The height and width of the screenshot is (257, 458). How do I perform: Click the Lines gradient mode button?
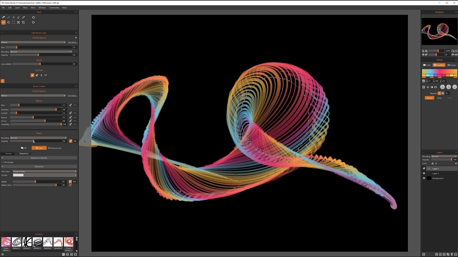pyautogui.click(x=439, y=98)
